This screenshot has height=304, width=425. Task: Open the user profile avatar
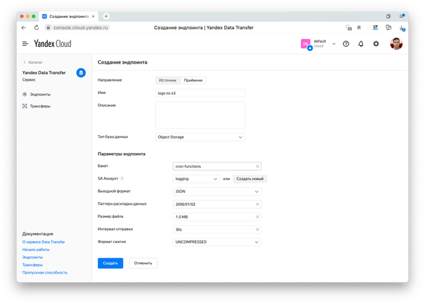click(x=396, y=44)
